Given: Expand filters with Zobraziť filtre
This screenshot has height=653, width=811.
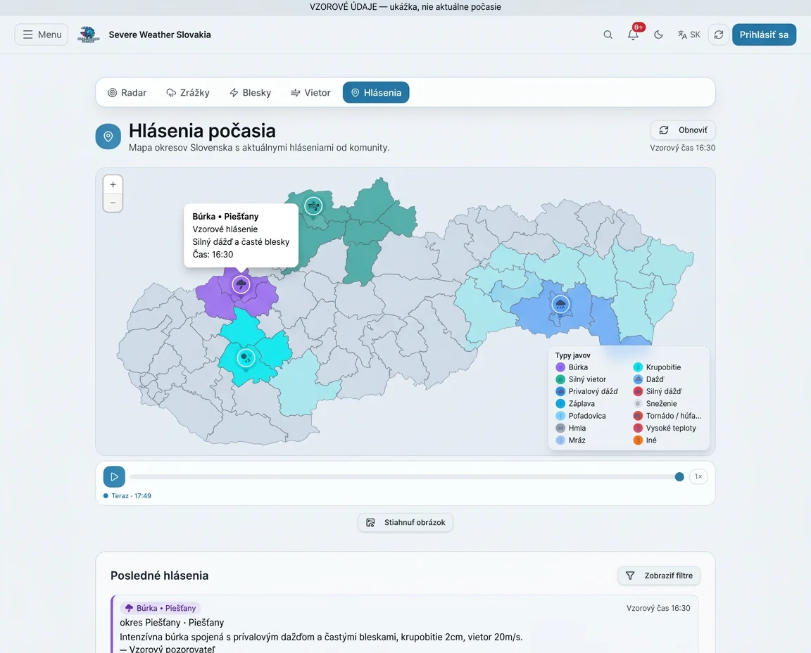Looking at the screenshot, I should click(x=659, y=576).
